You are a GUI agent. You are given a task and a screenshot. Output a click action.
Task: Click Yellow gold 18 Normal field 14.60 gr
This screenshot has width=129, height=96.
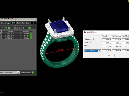[106, 40]
